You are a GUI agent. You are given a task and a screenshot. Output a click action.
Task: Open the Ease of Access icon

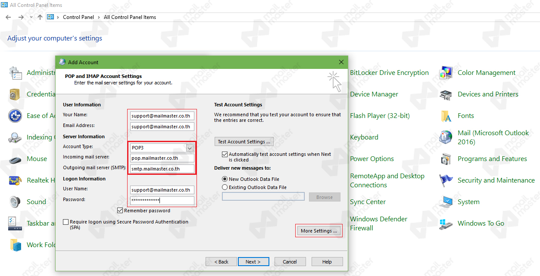coord(15,116)
